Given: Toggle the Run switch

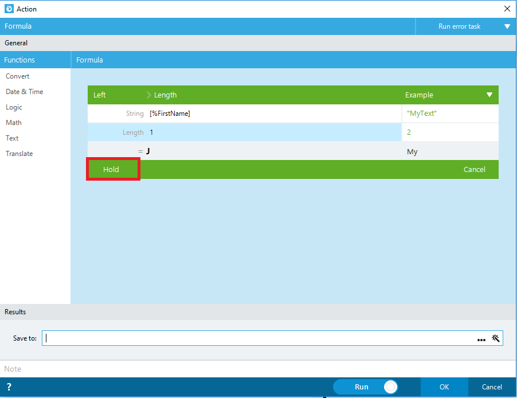Looking at the screenshot, I should point(390,387).
